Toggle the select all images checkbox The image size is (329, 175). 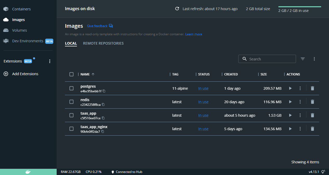71,74
